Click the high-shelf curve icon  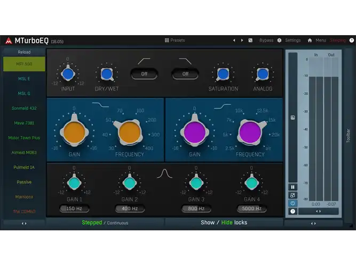click(223, 106)
